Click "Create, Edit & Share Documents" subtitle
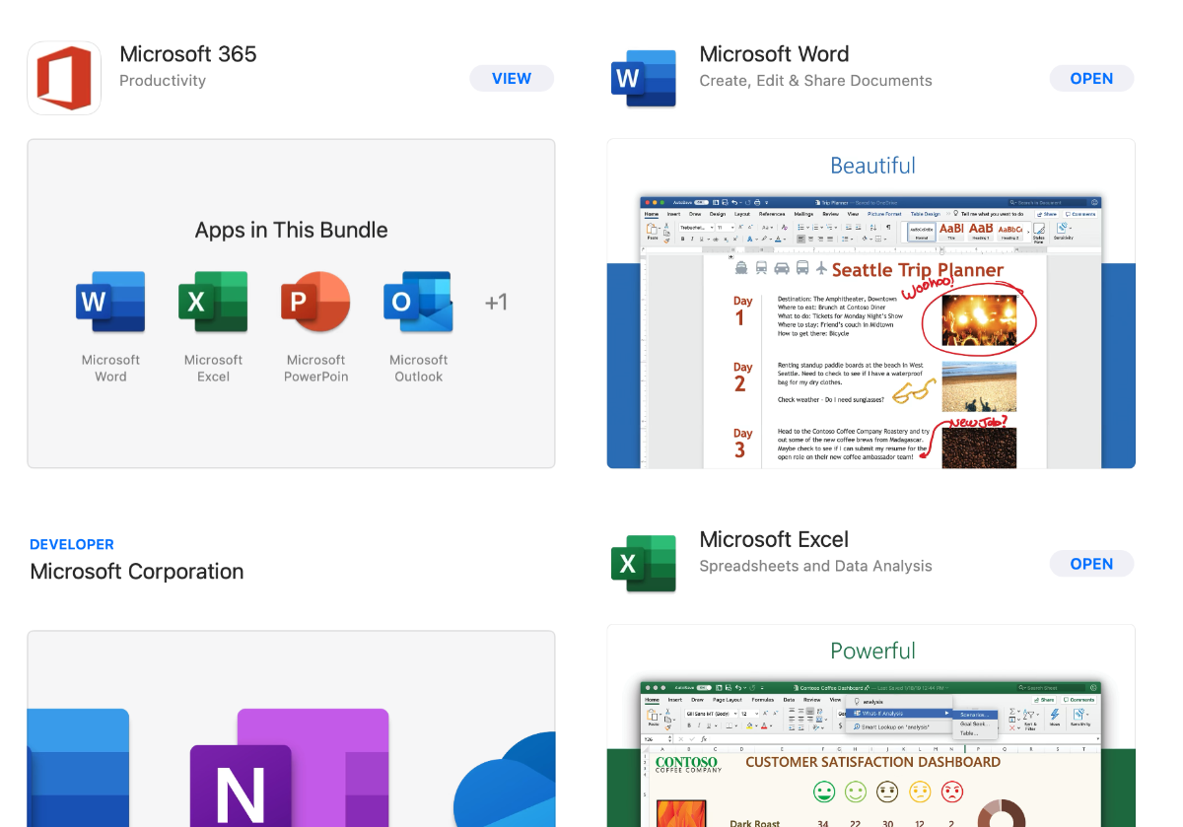 (815, 81)
